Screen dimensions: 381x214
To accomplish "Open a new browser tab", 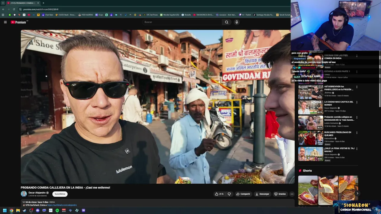I will point(43,3).
